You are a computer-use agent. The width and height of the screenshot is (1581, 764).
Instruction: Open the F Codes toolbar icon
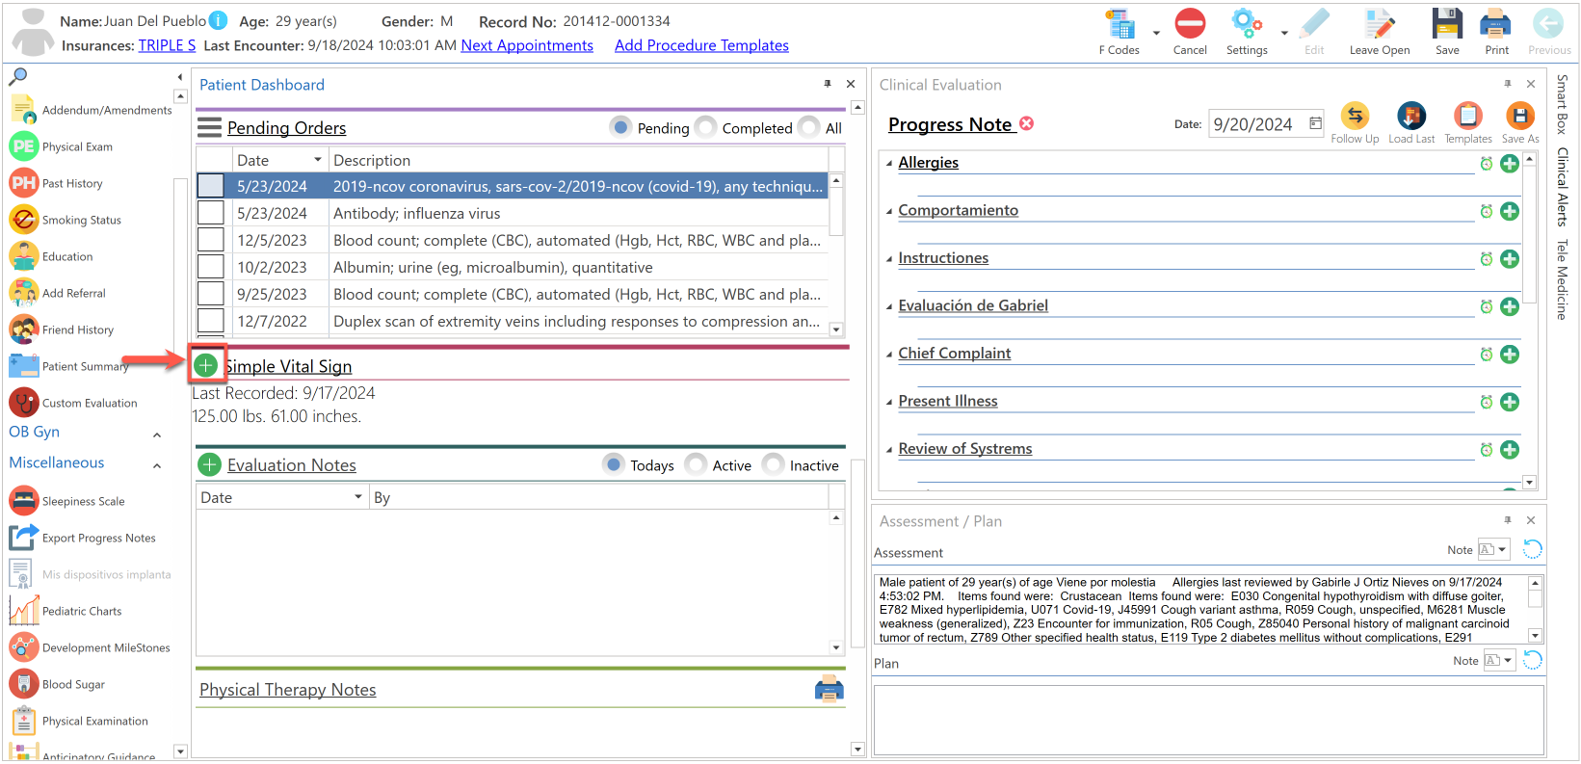click(x=1119, y=24)
